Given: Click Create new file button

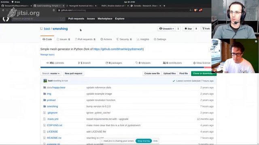Looking at the screenshot, I should pos(152,73).
